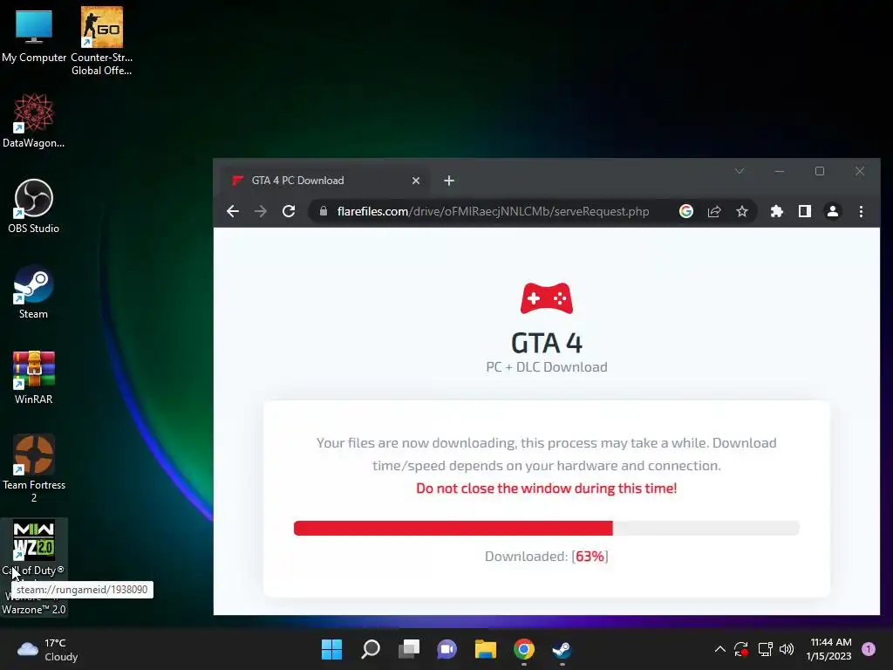Open notification center badge

click(x=869, y=649)
